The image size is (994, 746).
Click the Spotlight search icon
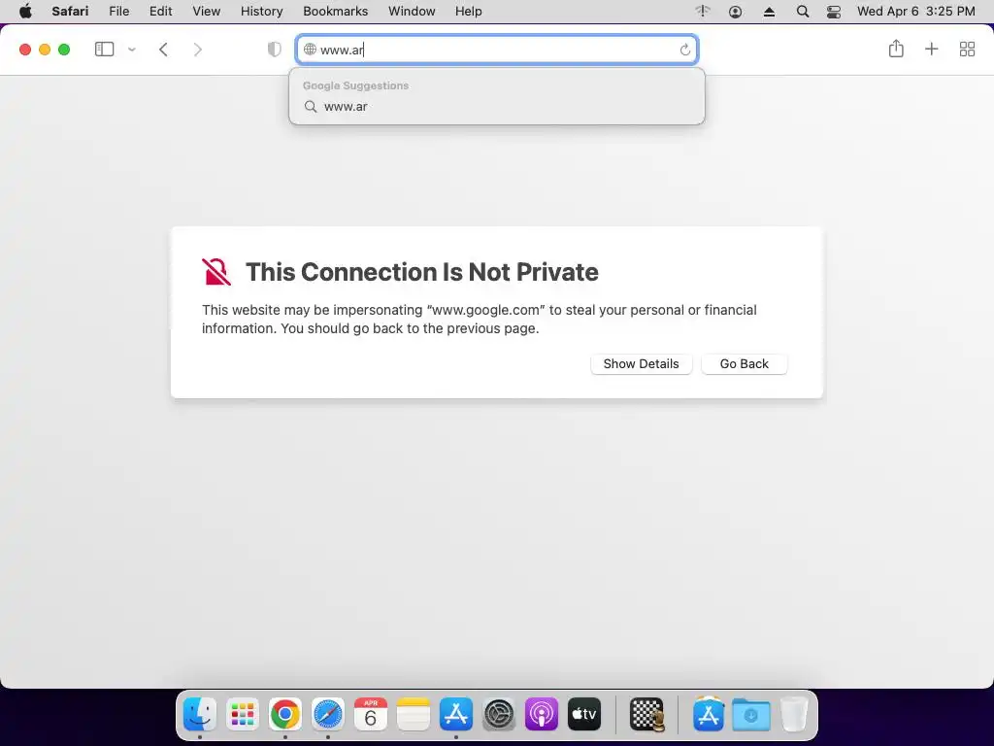tap(803, 12)
